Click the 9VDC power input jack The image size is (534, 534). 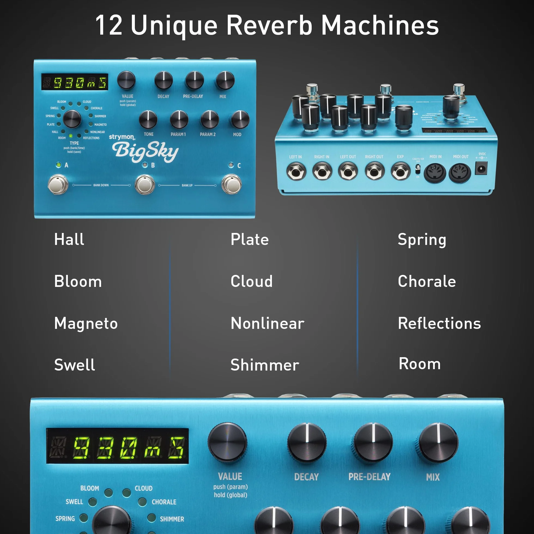481,169
